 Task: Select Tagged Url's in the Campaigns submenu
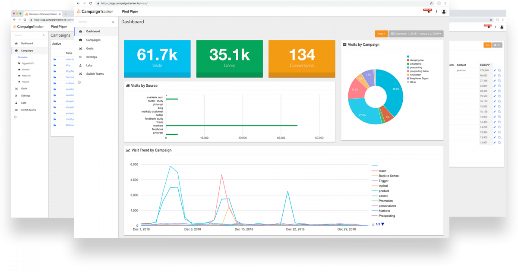pyautogui.click(x=28, y=63)
